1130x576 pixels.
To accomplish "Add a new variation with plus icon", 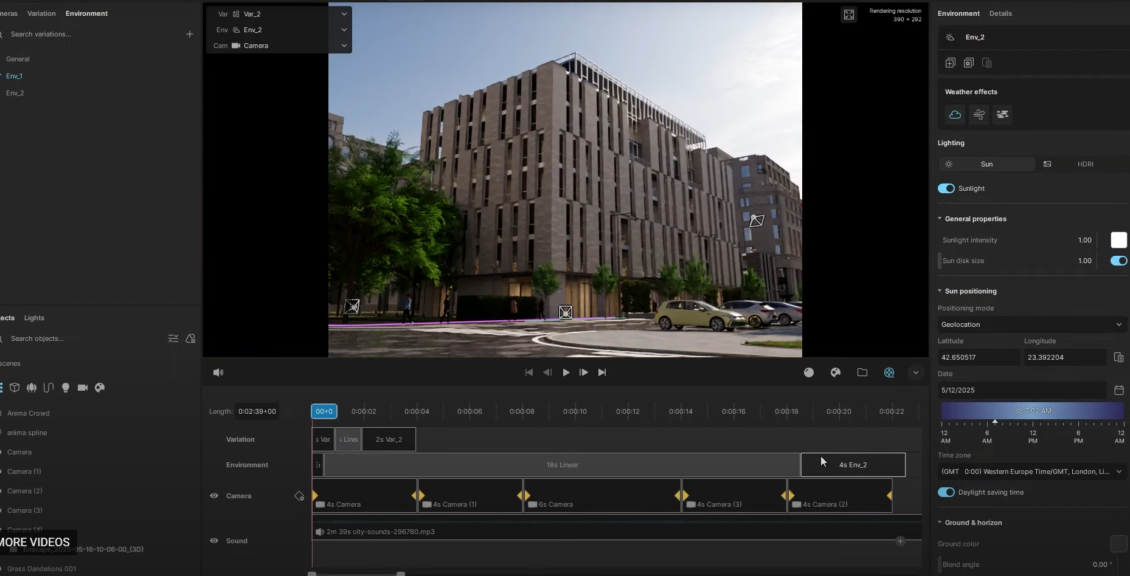I will click(190, 34).
